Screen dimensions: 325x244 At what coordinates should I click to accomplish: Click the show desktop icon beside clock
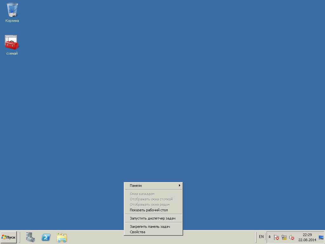point(321,237)
